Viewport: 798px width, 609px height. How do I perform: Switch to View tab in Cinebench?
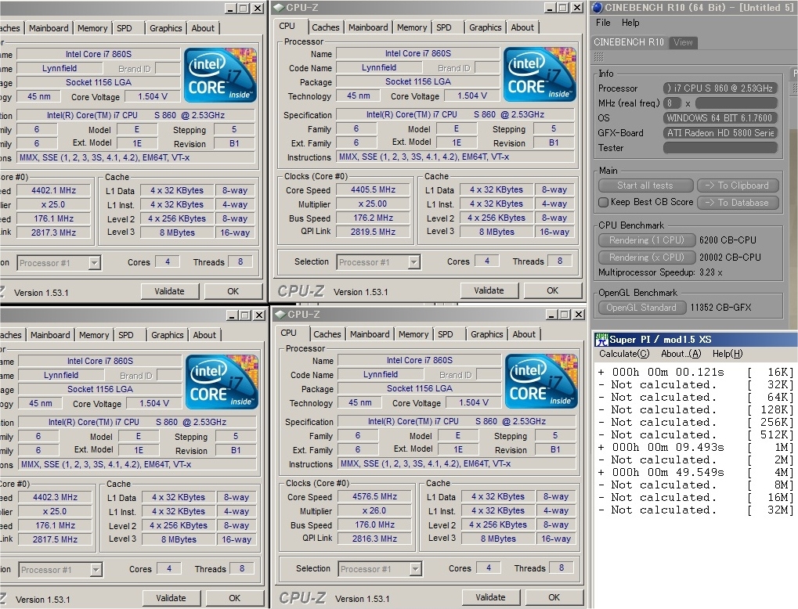683,42
